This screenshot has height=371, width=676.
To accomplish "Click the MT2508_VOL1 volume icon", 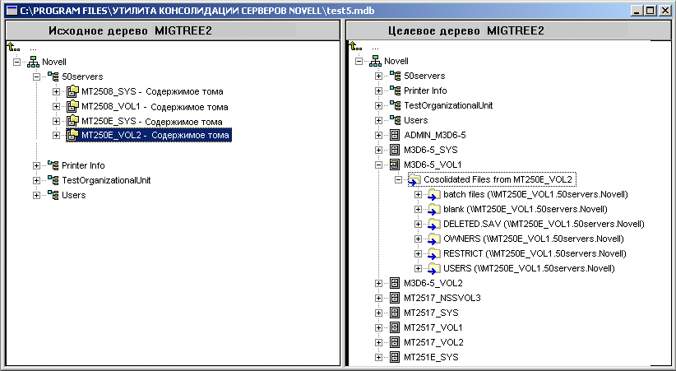I will (x=72, y=106).
